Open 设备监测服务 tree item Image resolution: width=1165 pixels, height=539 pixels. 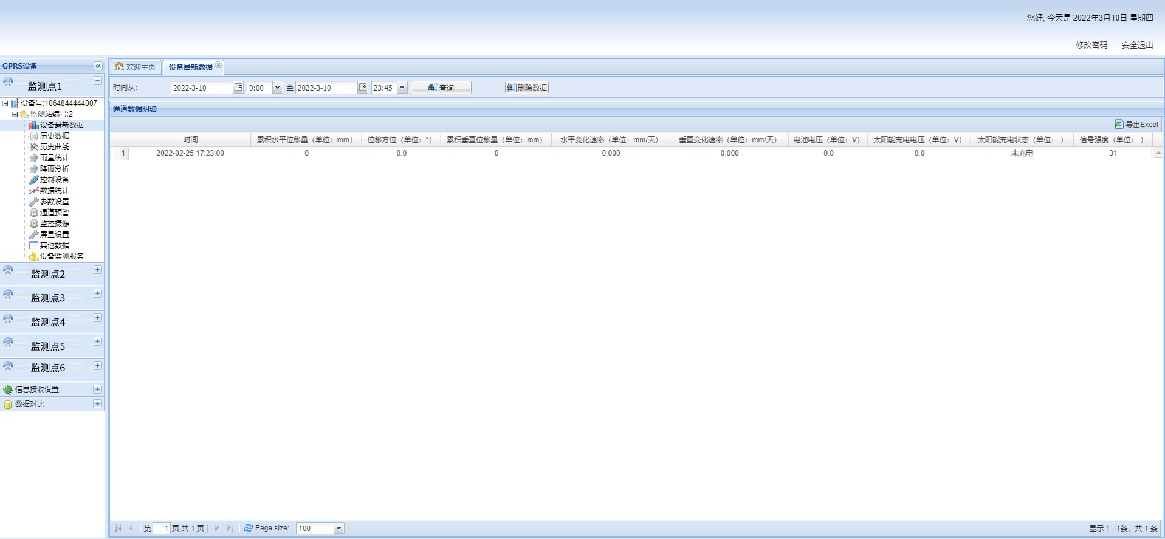(62, 256)
